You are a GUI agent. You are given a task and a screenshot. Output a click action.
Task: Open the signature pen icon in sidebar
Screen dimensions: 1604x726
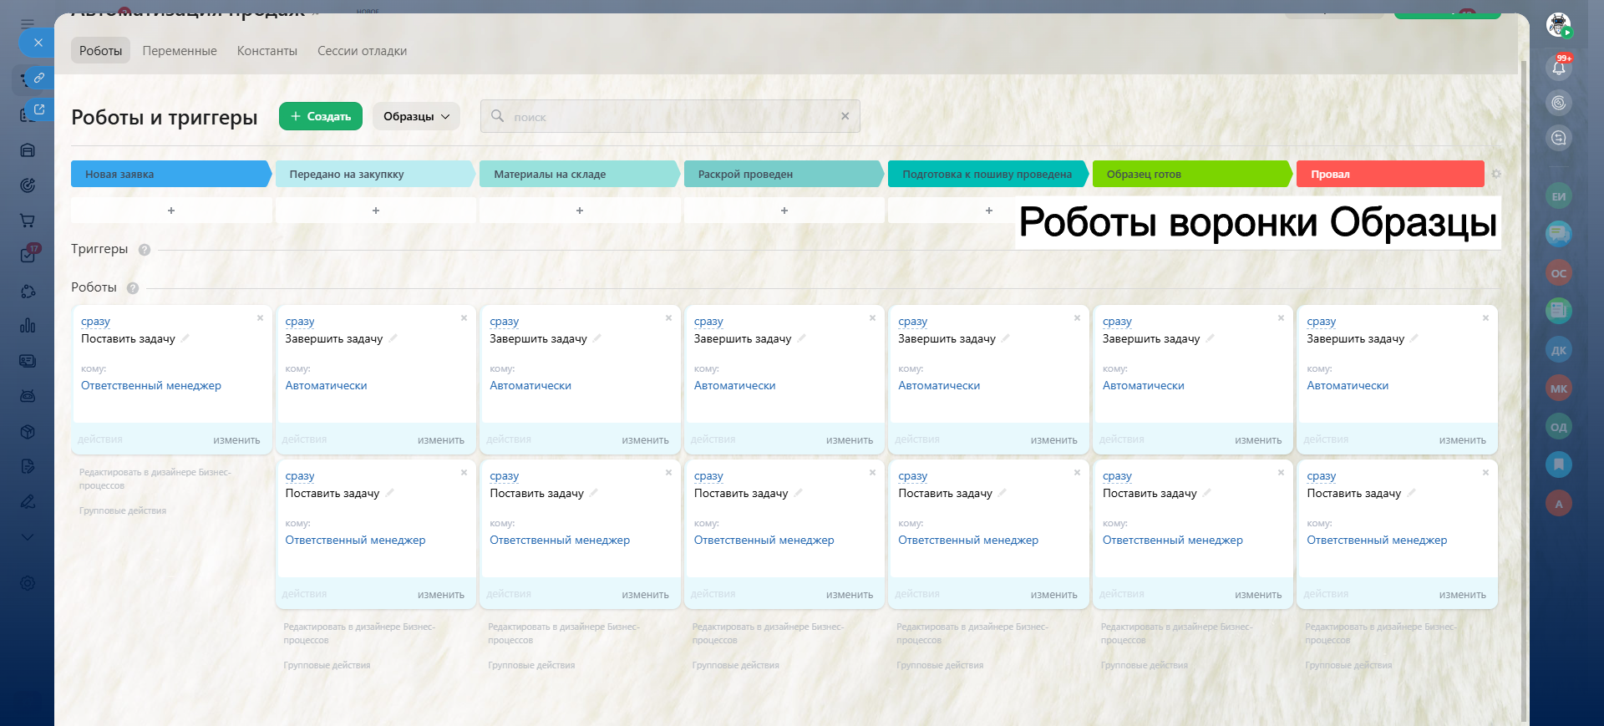(x=28, y=501)
